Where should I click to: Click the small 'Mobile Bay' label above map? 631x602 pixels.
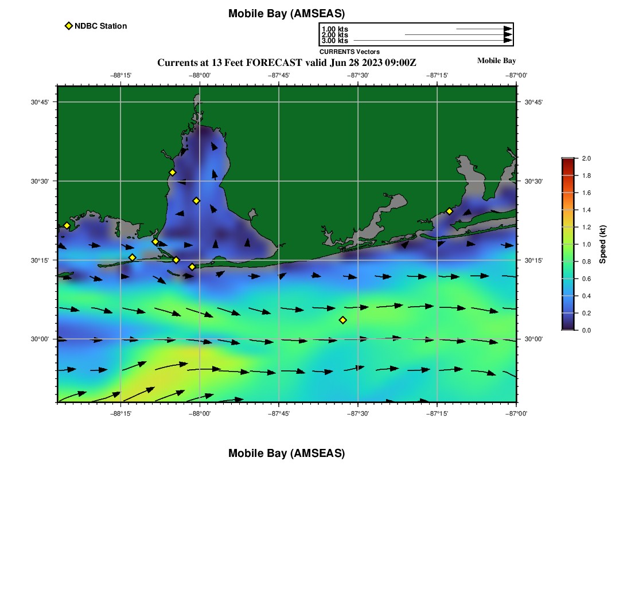pyautogui.click(x=496, y=61)
